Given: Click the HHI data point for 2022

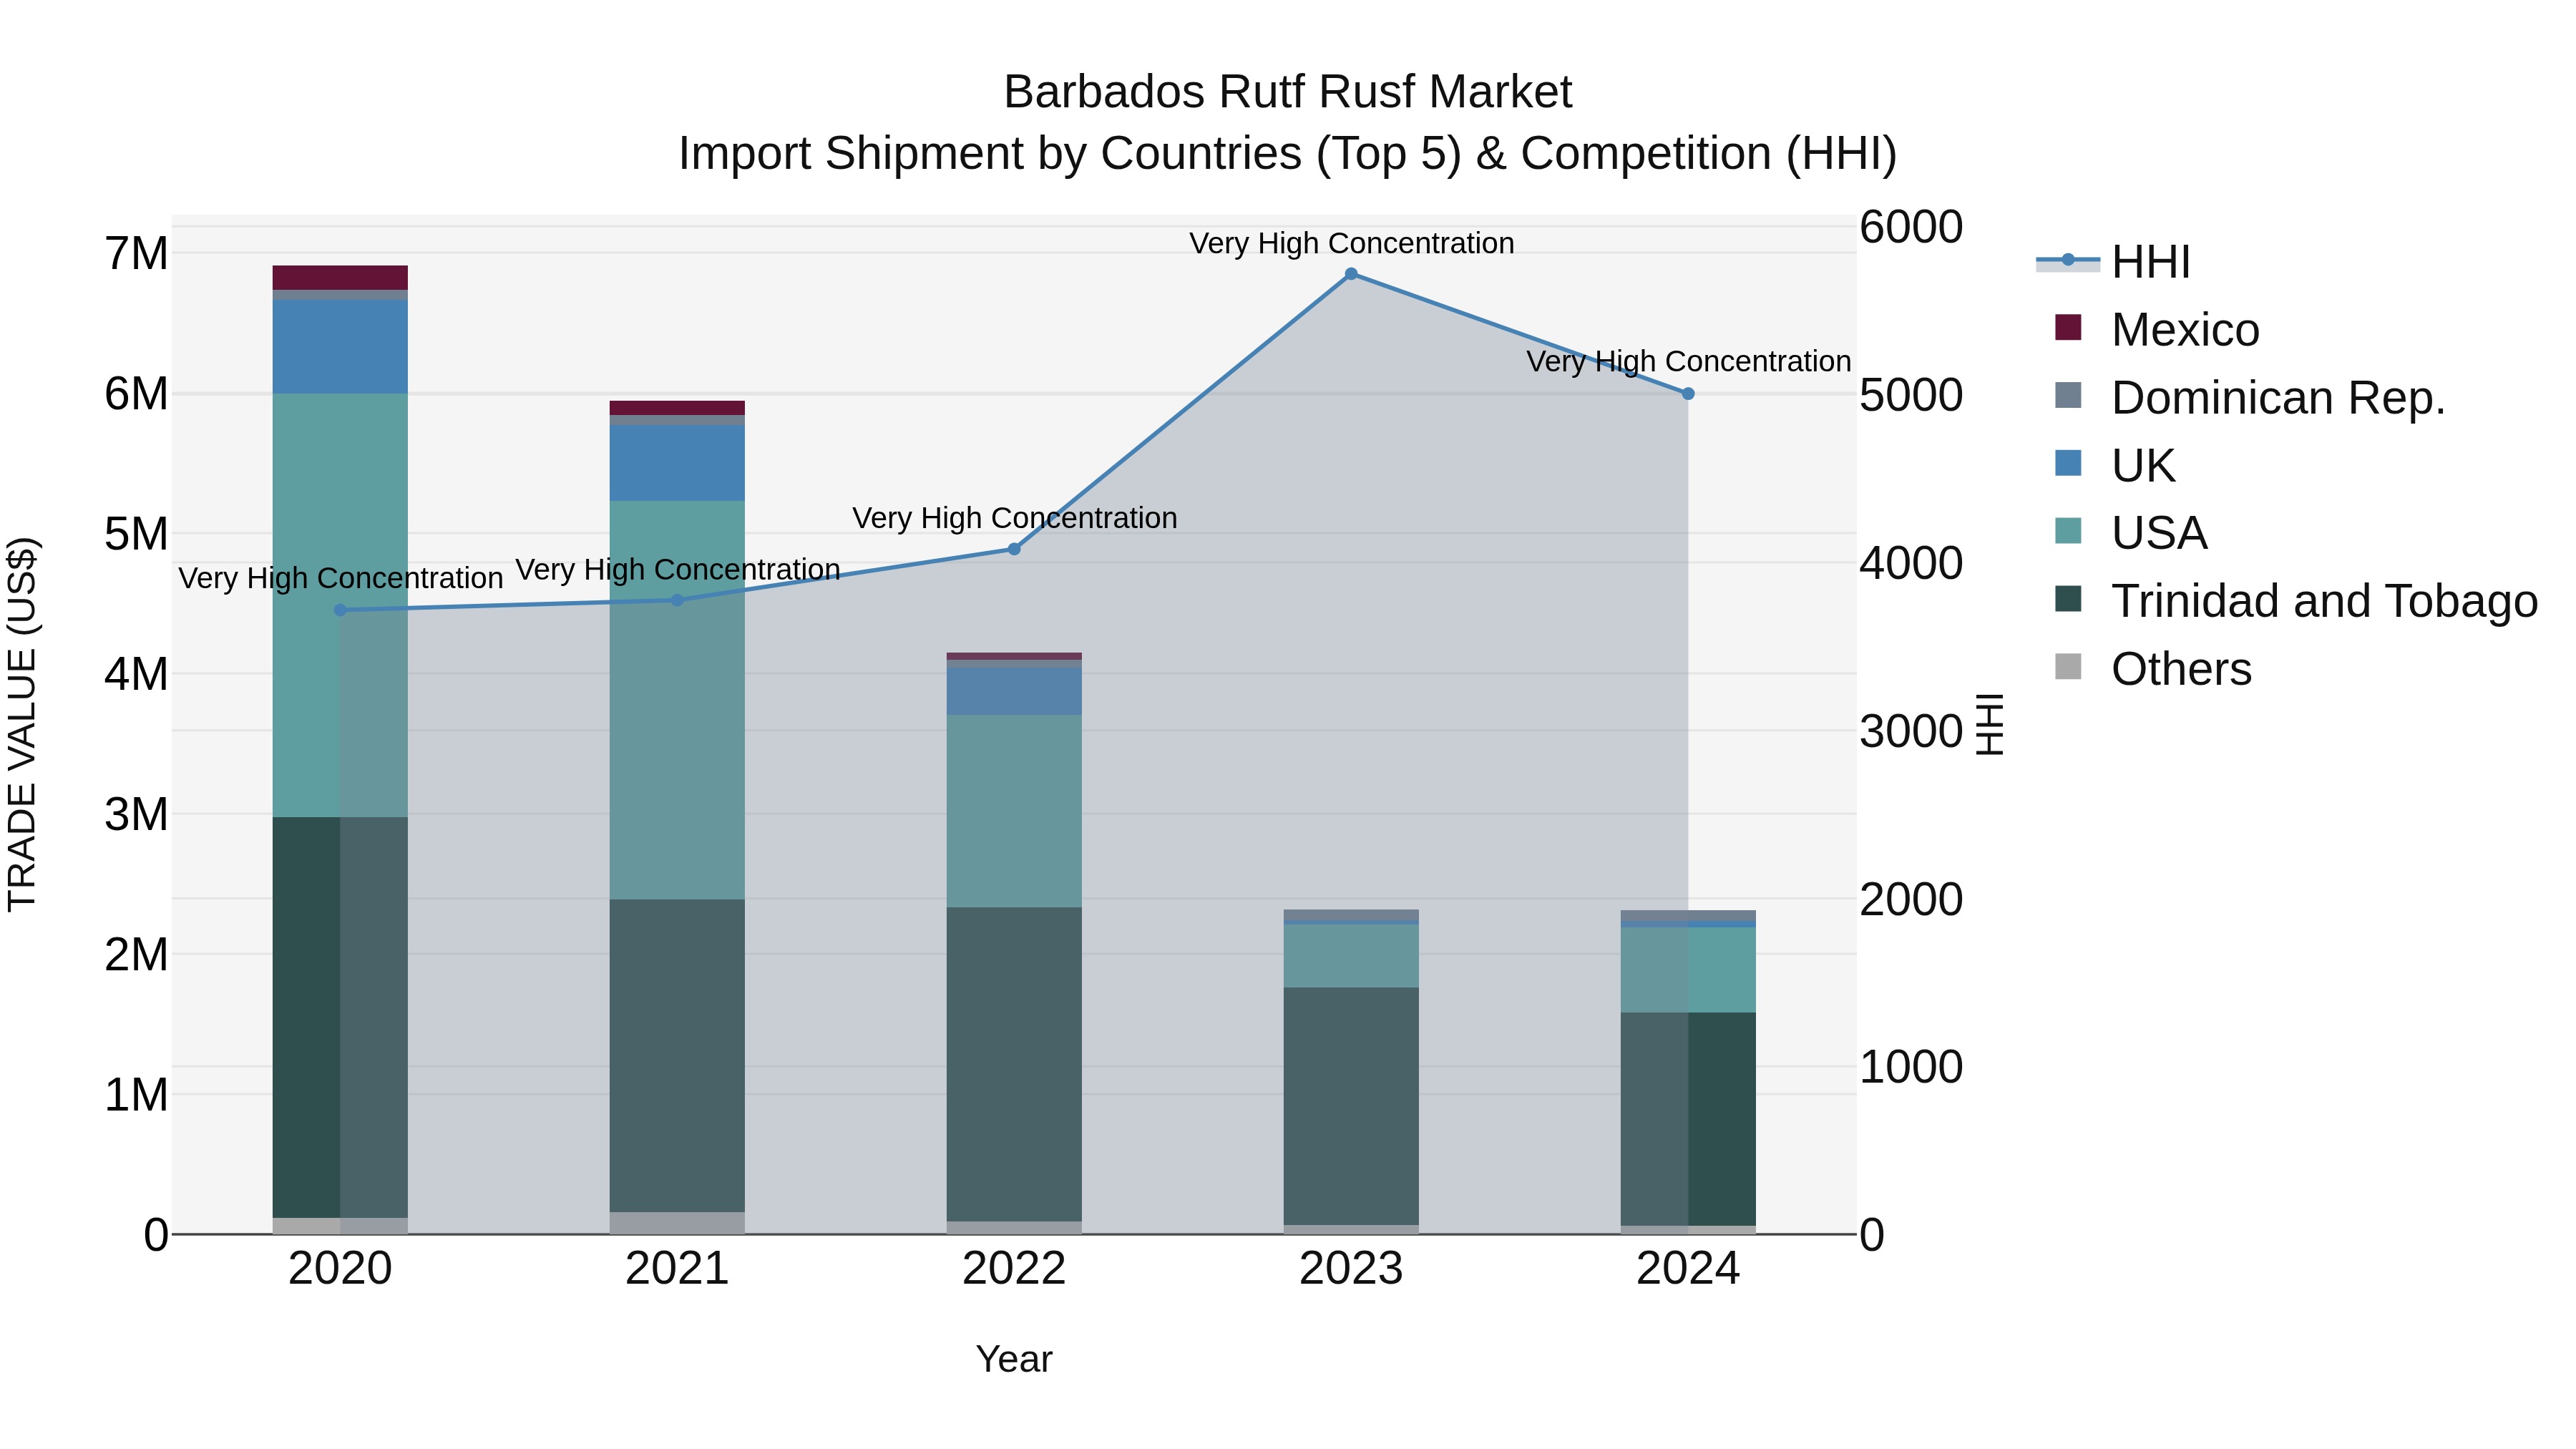Looking at the screenshot, I should click(x=1014, y=549).
